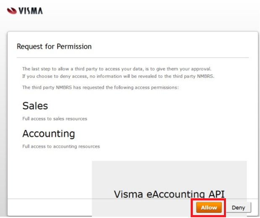
Task: Click the Deny button
Action: (239, 207)
